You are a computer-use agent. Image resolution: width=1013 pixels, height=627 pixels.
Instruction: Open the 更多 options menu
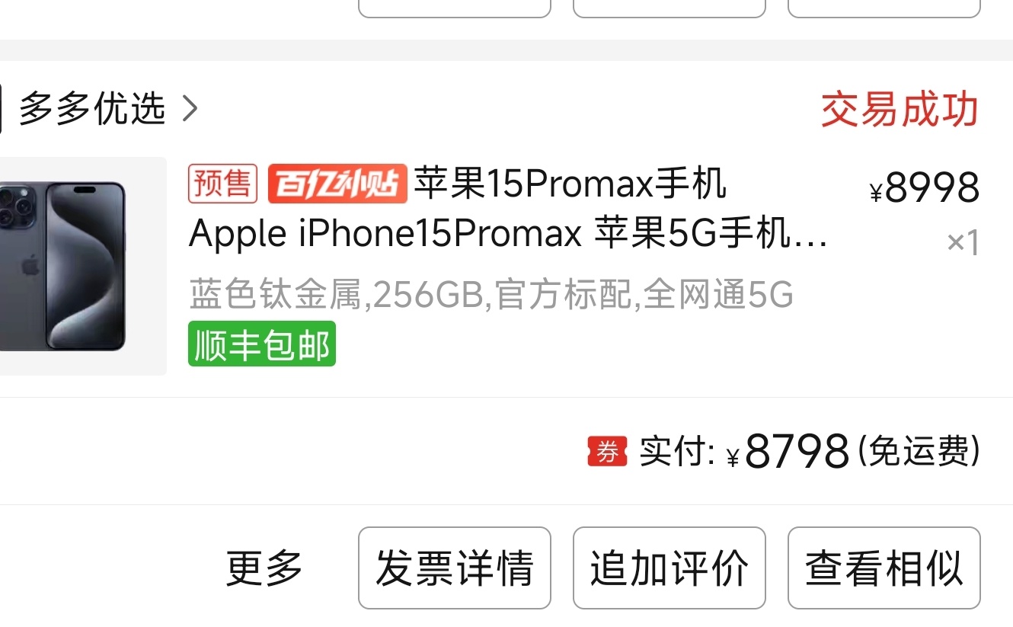tap(264, 568)
